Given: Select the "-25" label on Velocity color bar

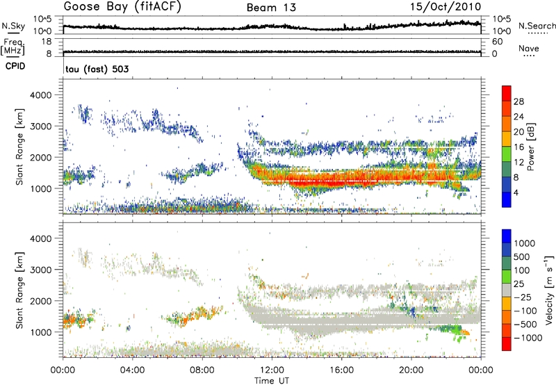Looking at the screenshot, I should [x=523, y=297].
